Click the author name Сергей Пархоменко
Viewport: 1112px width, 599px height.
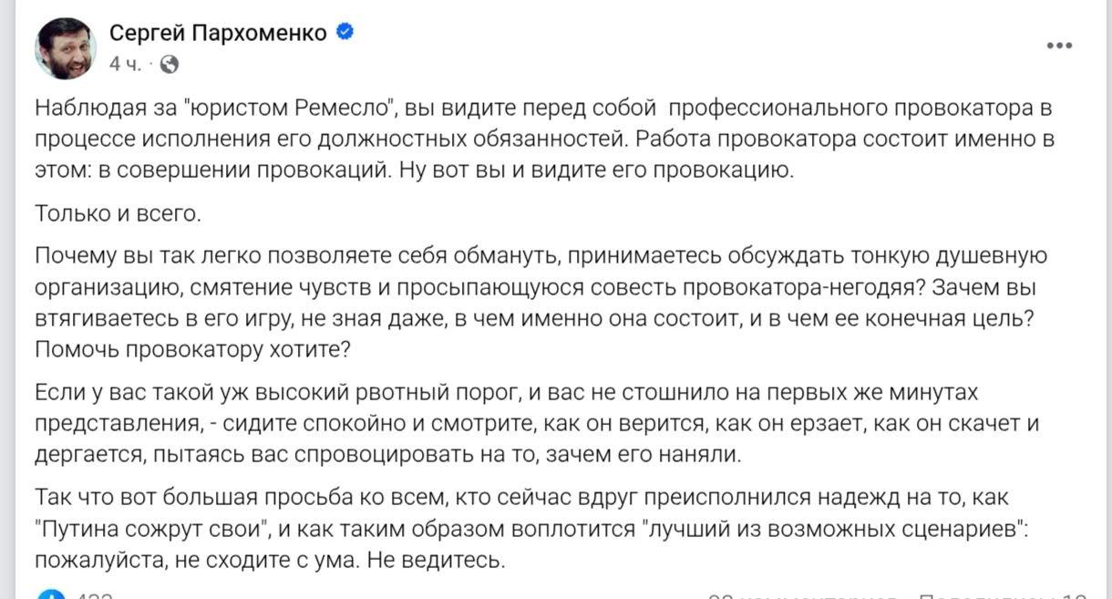tap(218, 34)
